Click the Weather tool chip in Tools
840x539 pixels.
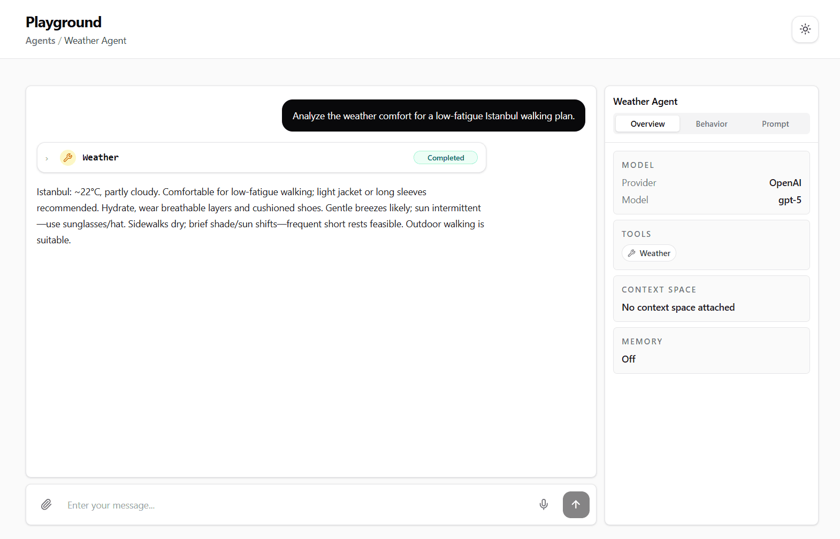click(x=649, y=253)
